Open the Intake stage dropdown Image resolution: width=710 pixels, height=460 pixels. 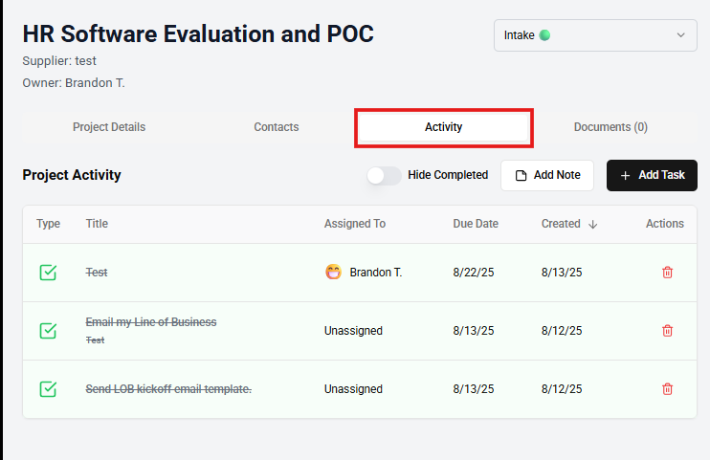[x=595, y=35]
